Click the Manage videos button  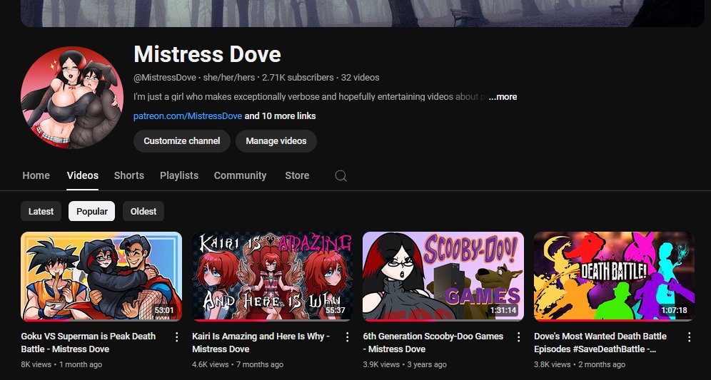point(276,141)
